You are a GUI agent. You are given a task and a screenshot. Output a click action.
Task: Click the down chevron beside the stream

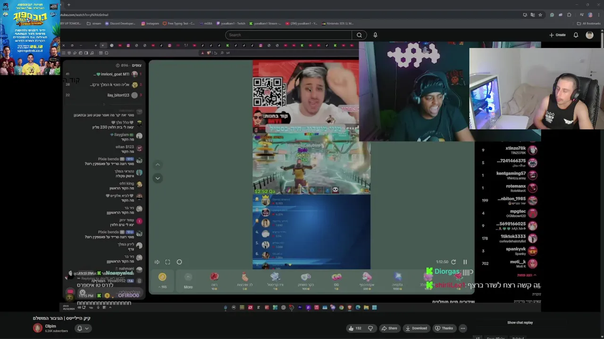pos(158,178)
